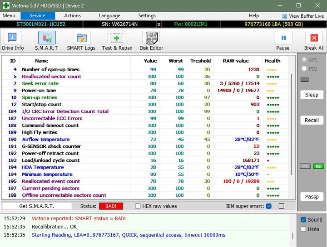This screenshot has width=327, height=247.
Task: Select the Reallocated sector count row
Action: [146, 77]
